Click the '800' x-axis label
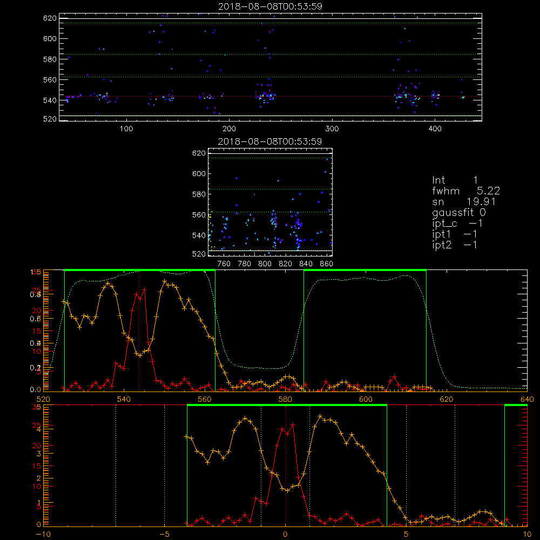This screenshot has width=540, height=540. point(265,264)
